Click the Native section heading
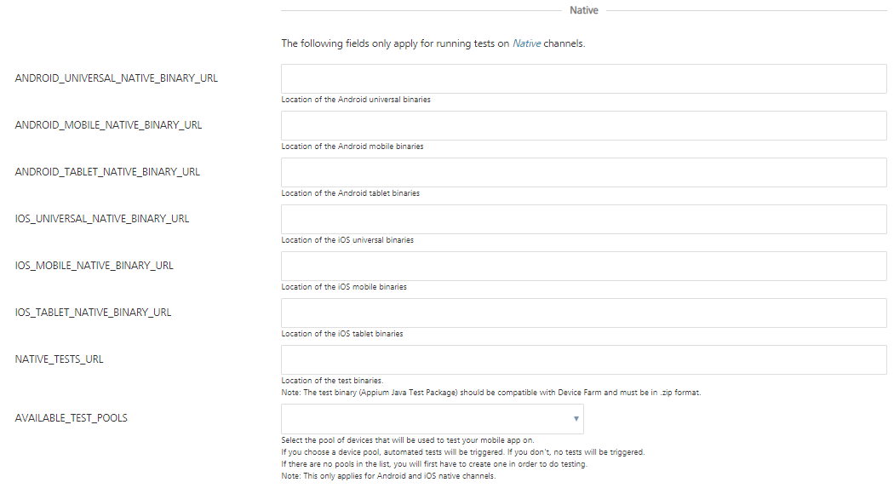This screenshot has height=488, width=894. pyautogui.click(x=584, y=10)
